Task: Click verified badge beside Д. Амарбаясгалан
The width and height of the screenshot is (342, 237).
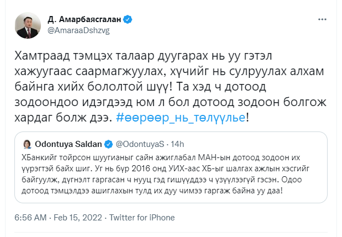Action: coord(128,20)
